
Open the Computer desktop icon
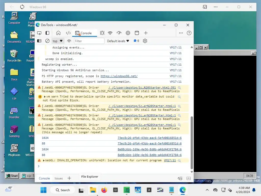14,18
